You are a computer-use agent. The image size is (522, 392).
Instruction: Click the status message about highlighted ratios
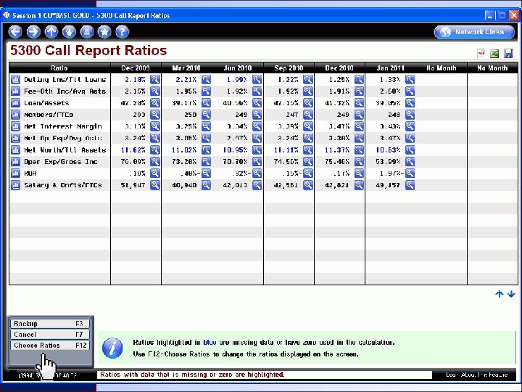pos(192,375)
